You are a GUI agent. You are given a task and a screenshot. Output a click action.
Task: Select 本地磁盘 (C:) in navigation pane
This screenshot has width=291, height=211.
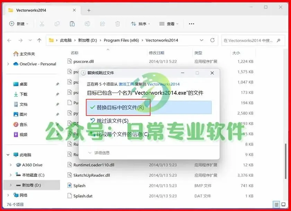[30, 175]
